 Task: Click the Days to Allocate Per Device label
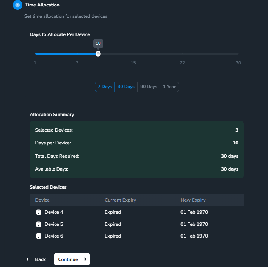coord(60,34)
